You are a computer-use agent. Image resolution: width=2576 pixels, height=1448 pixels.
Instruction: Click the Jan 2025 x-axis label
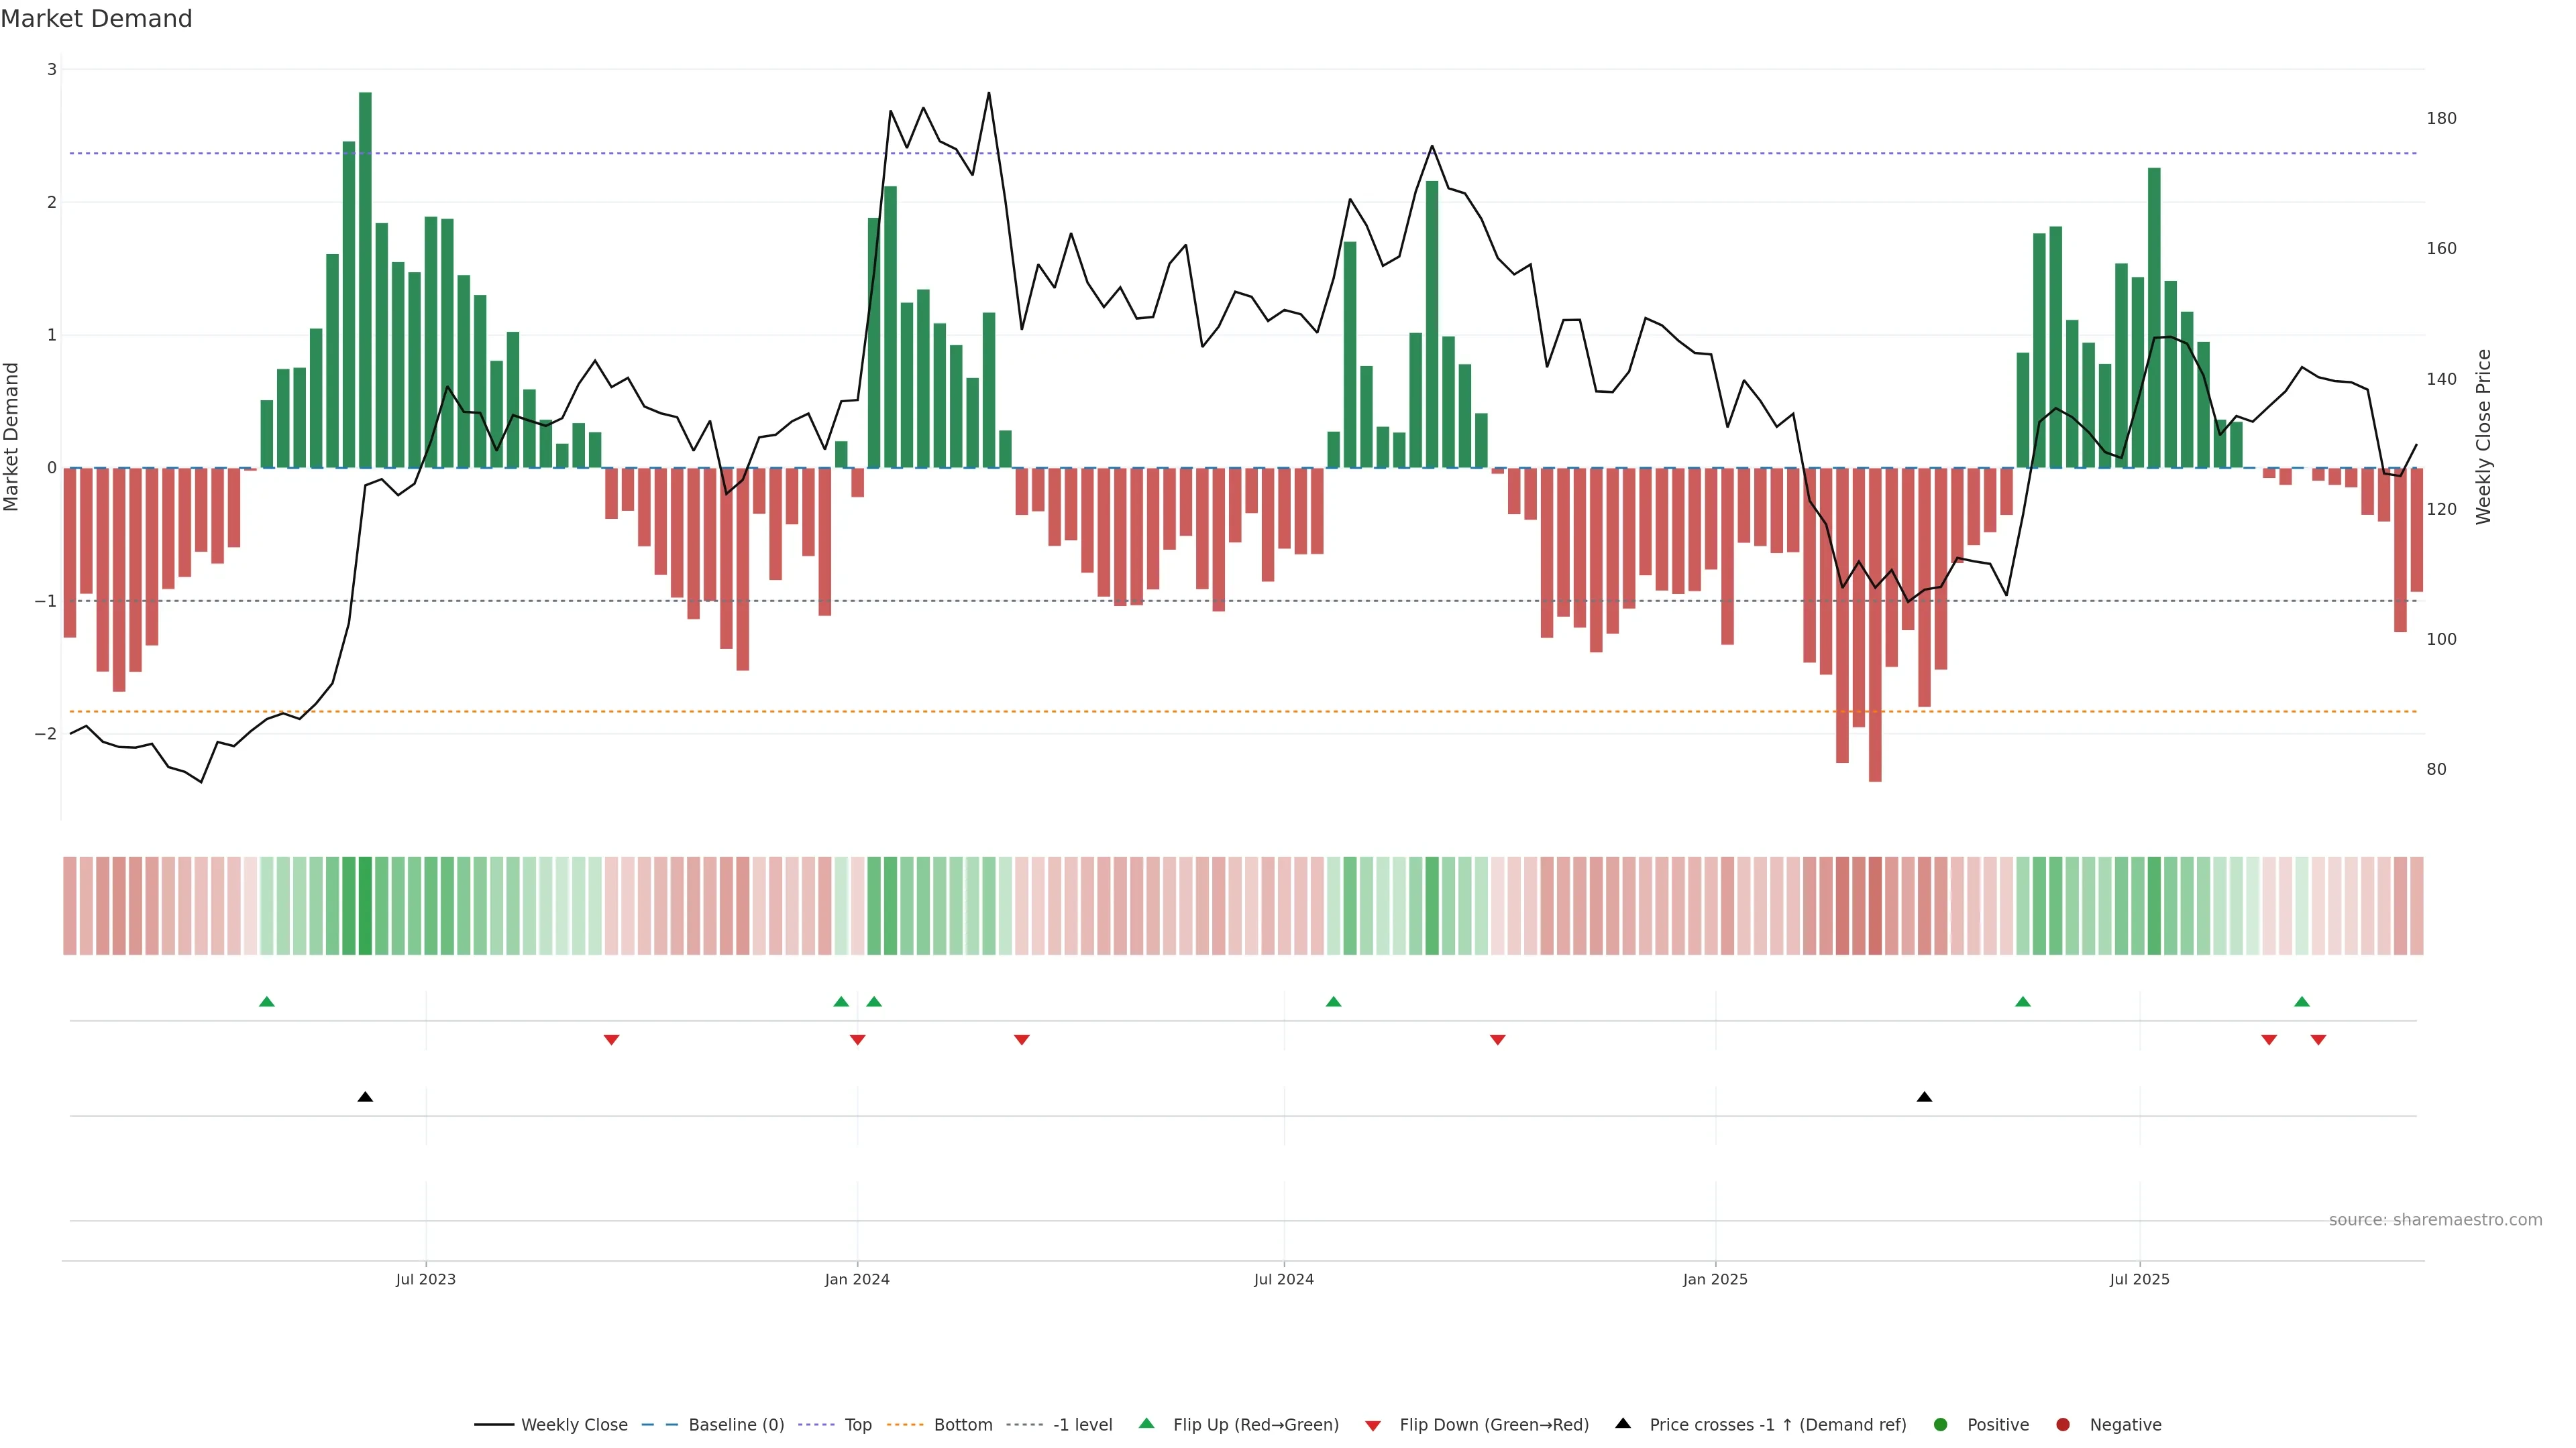(1715, 1280)
